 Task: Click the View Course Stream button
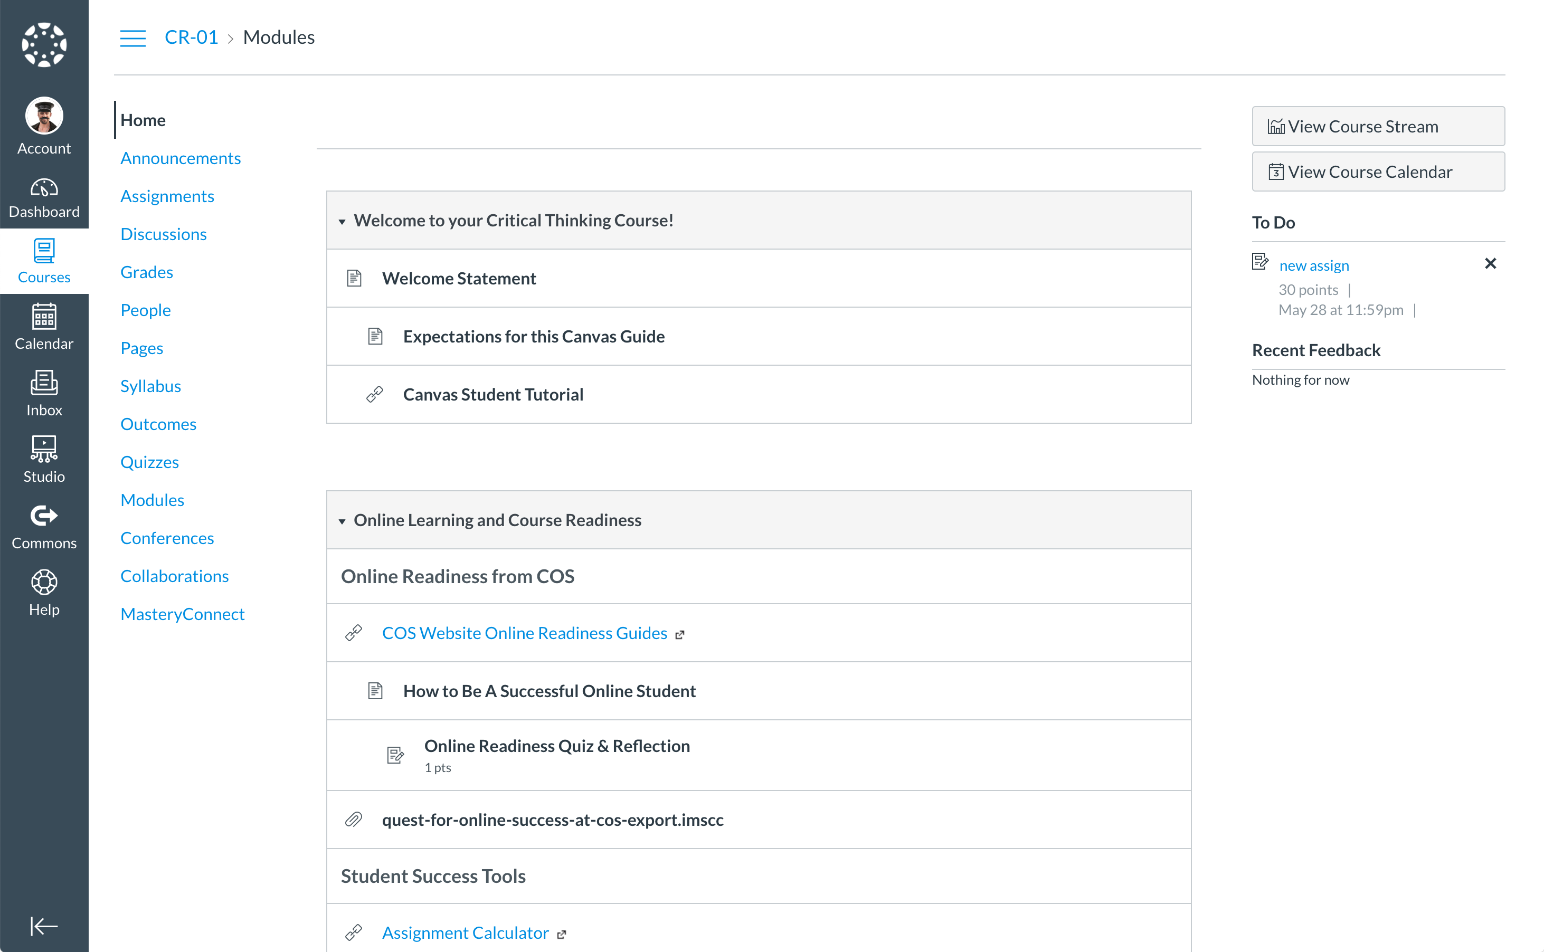(1378, 126)
